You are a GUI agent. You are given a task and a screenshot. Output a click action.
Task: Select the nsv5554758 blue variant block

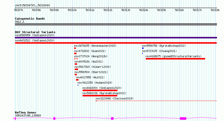(x=143, y=48)
